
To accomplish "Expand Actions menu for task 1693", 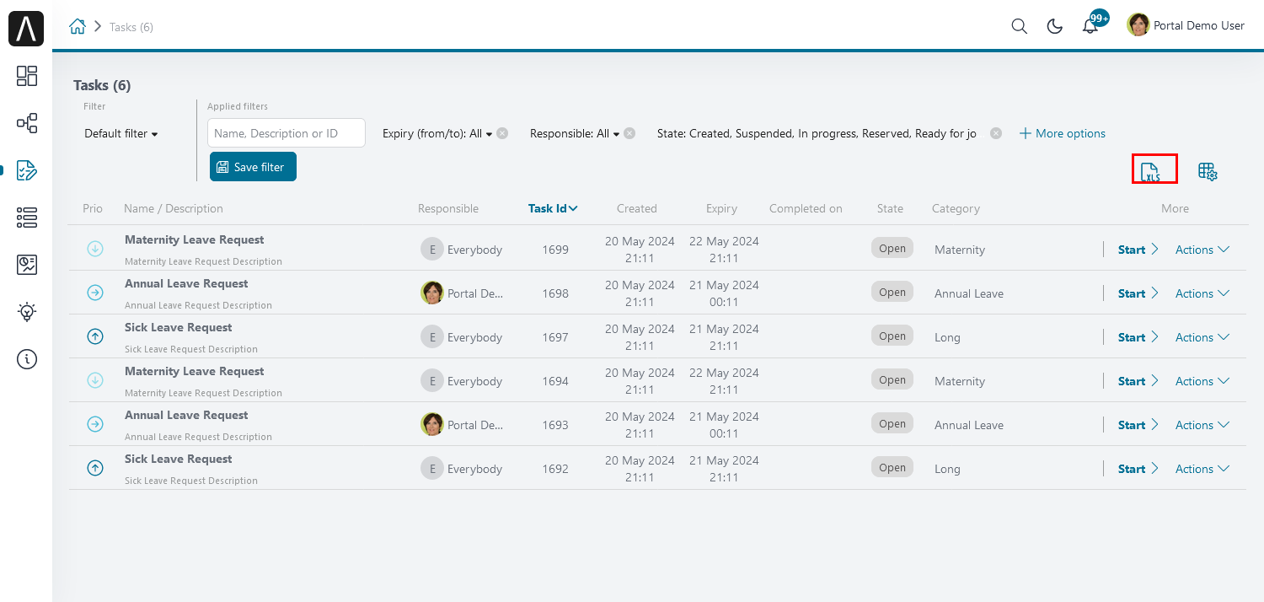I will 1202,425.
